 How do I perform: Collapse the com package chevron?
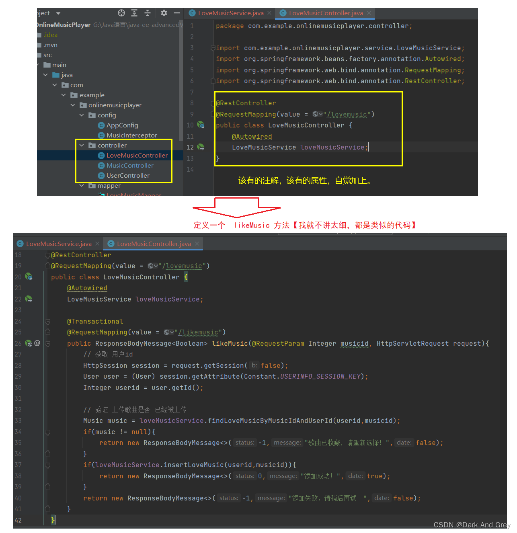pyautogui.click(x=55, y=85)
